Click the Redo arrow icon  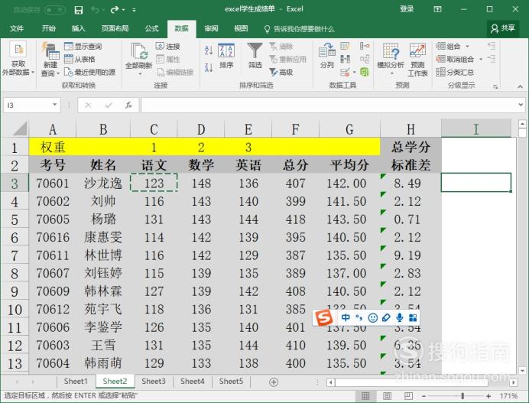click(x=115, y=10)
